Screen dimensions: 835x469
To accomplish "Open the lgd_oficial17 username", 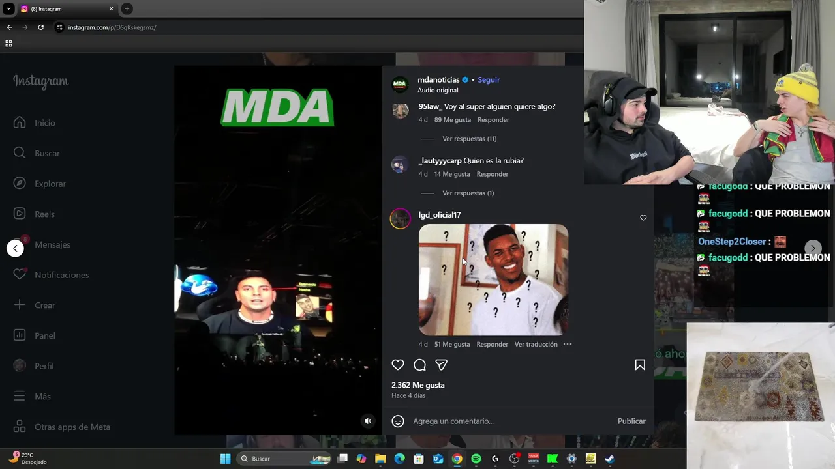I will (x=440, y=214).
